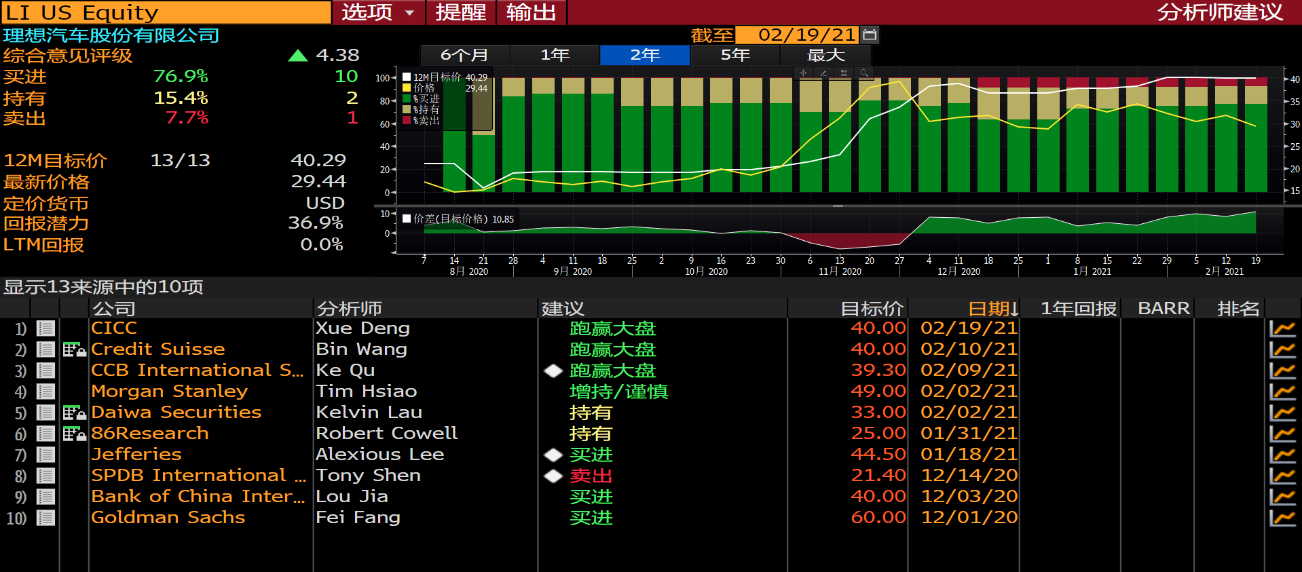Screen dimensions: 1302x572
Task: Click the 增持/谨慎 recommendation text
Action: (x=619, y=392)
